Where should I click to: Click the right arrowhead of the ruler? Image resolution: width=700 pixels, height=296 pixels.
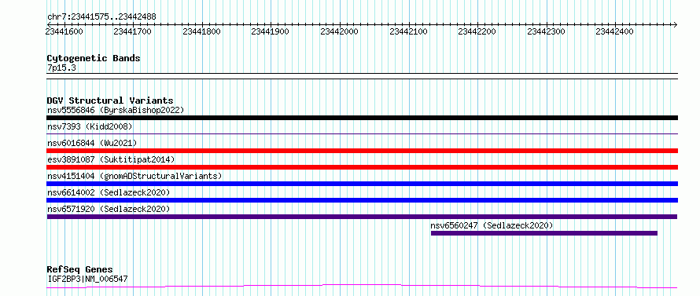pos(676,24)
